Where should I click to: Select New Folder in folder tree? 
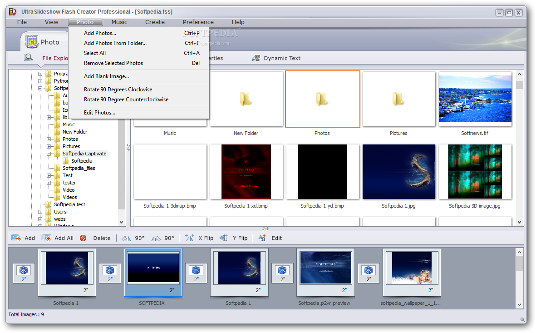(x=75, y=132)
